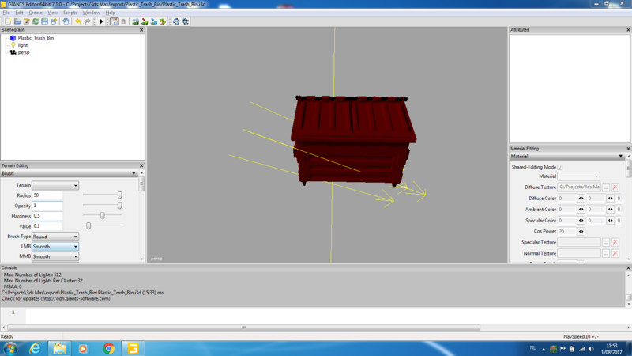The width and height of the screenshot is (632, 356).
Task: Select Plastic_Trash_Bin in the Scenegraph
Action: click(36, 38)
